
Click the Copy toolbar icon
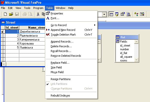(43, 14)
